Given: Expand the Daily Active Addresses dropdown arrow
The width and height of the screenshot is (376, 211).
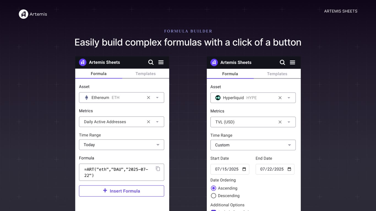Looking at the screenshot, I should (x=157, y=122).
